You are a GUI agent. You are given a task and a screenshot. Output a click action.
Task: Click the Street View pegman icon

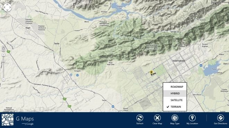(3, 49)
